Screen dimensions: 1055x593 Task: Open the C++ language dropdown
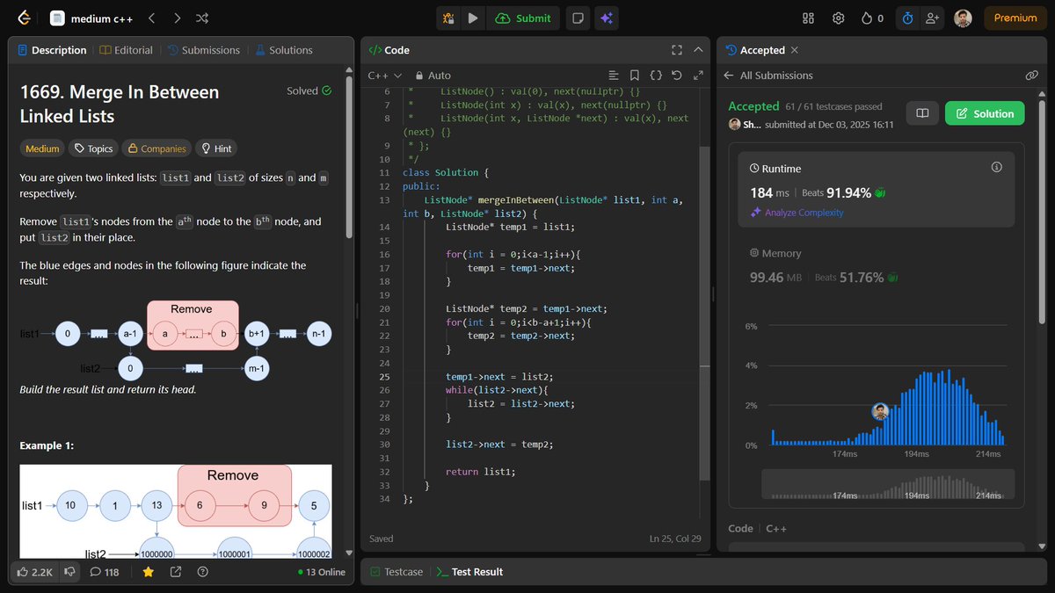pyautogui.click(x=384, y=76)
